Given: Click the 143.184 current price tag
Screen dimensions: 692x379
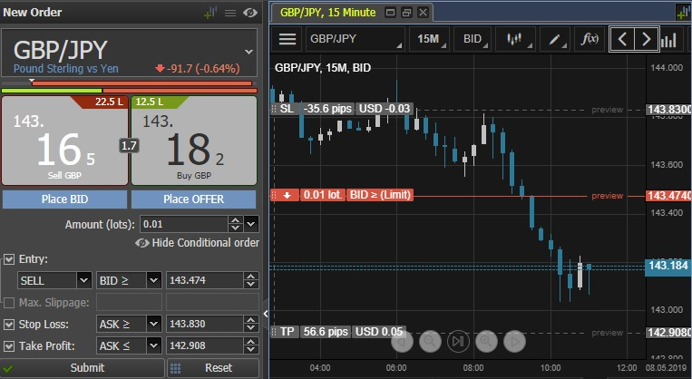Looking at the screenshot, I should [668, 266].
